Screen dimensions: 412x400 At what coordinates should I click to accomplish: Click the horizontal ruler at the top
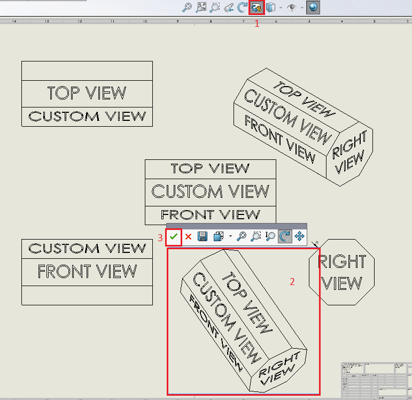(206, 21)
